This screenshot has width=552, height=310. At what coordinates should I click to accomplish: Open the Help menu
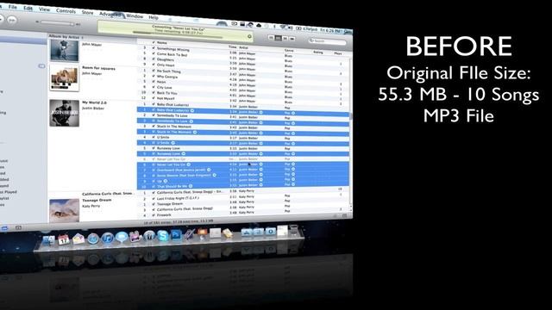[154, 17]
